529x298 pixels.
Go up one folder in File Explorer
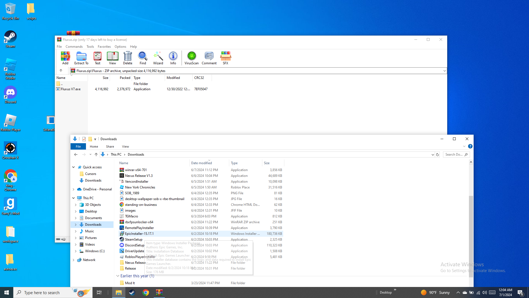(96, 155)
